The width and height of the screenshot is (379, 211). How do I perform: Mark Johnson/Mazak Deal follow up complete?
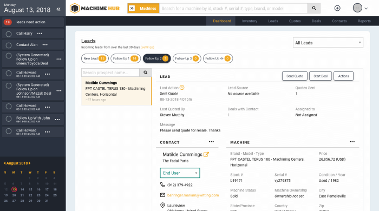pos(9,85)
